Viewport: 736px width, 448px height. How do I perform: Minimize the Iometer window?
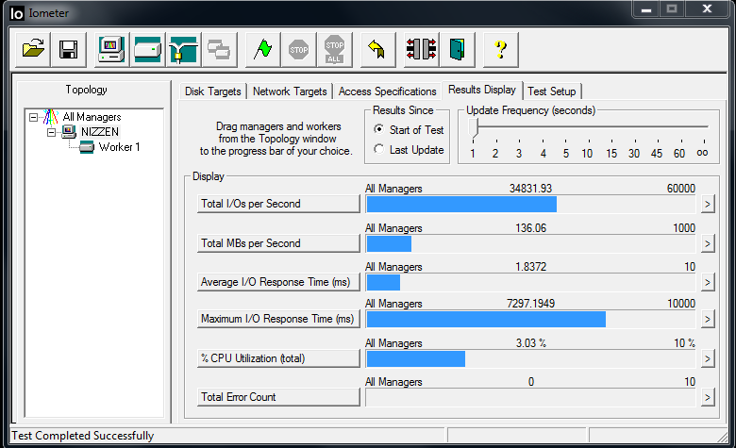(x=646, y=9)
